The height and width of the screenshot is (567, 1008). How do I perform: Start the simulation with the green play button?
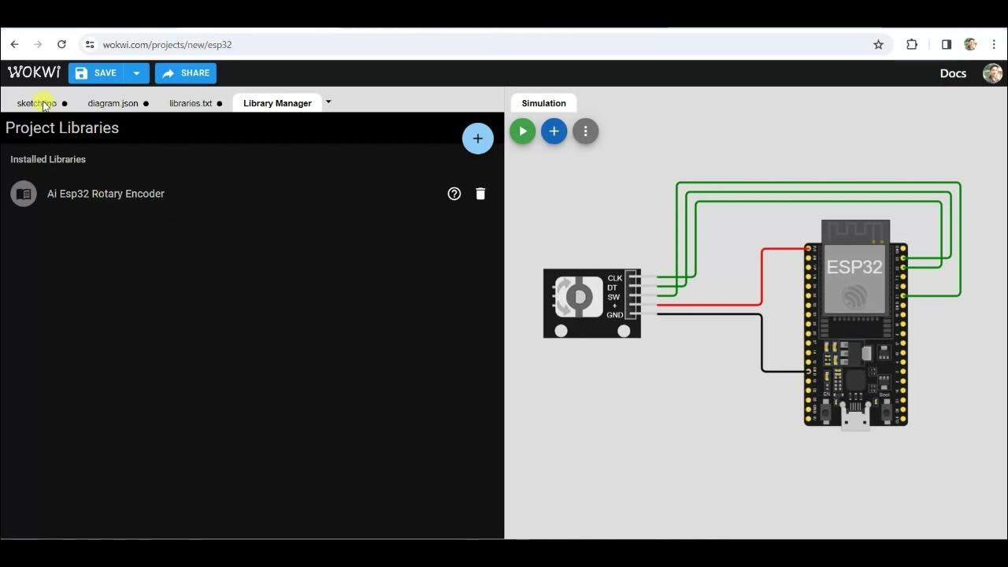[x=522, y=132]
